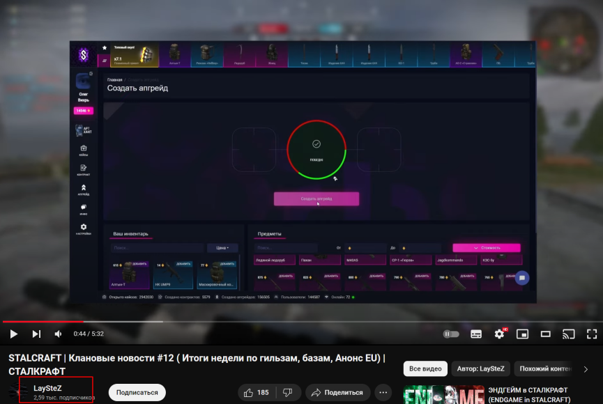Click the Ваш инвентарь tab heading
The image size is (603, 404).
coord(131,234)
